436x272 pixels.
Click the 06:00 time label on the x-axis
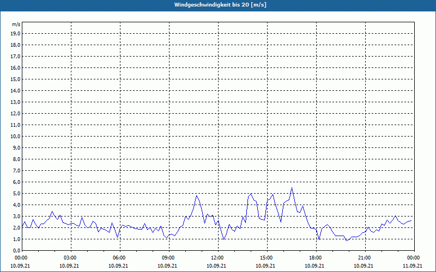119,257
